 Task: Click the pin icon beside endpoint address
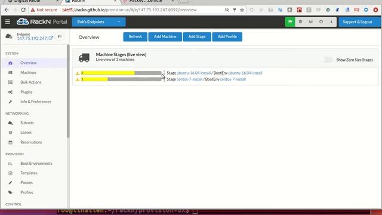pos(60,36)
